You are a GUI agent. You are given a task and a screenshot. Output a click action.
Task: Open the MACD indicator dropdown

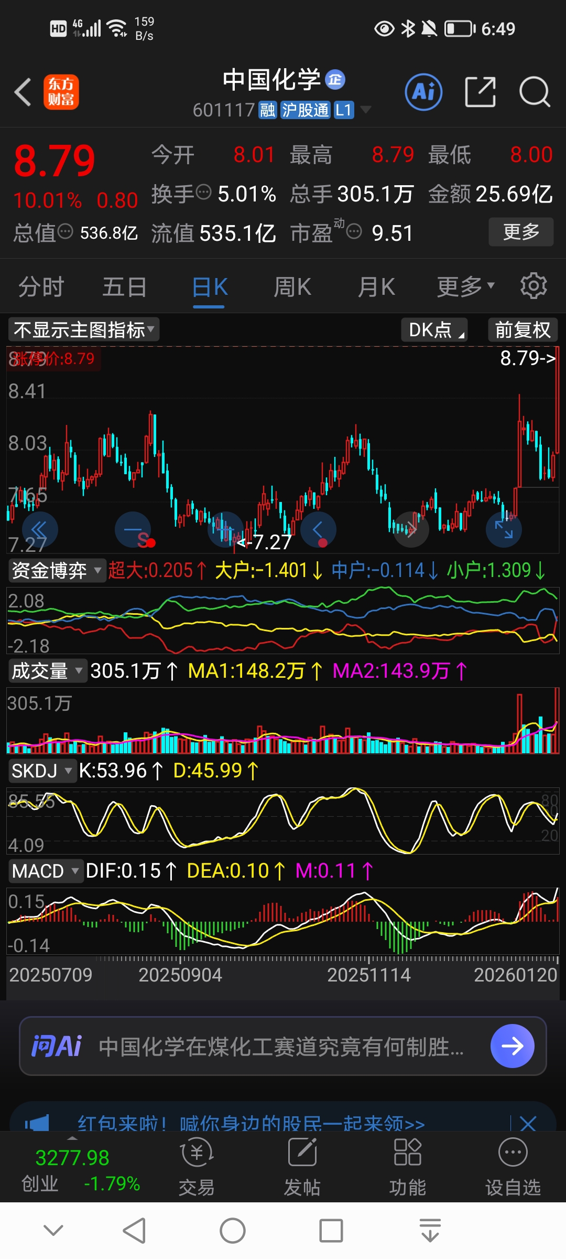pyautogui.click(x=46, y=871)
